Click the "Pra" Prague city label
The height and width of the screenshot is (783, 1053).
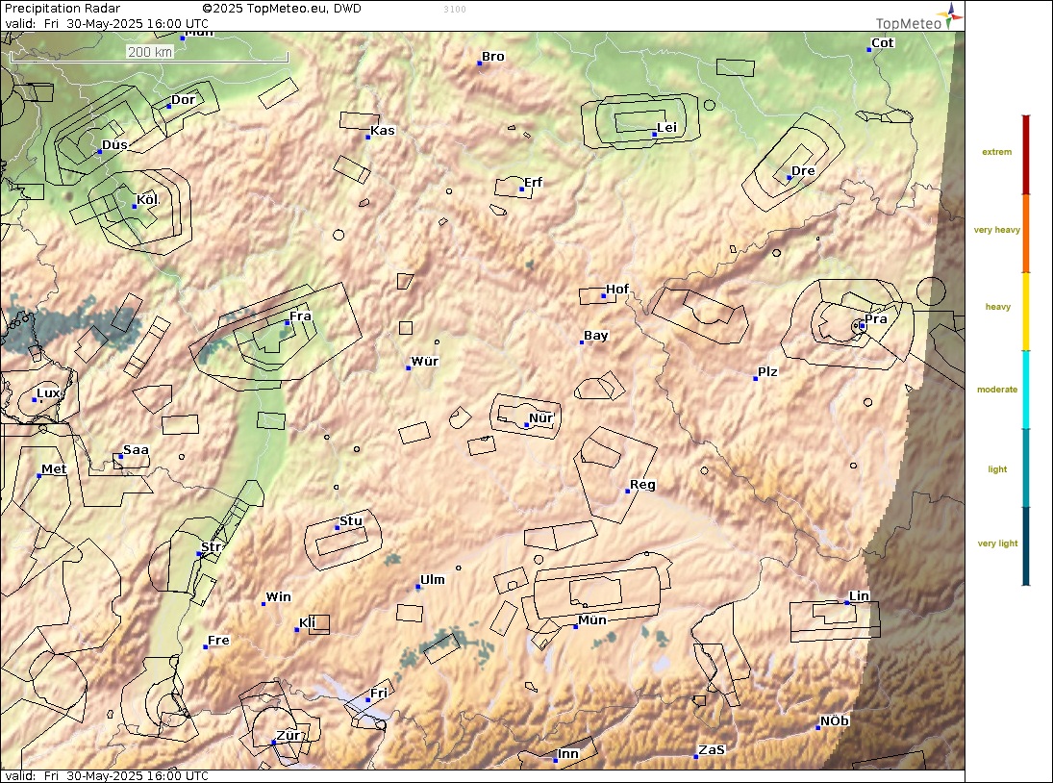tap(876, 319)
